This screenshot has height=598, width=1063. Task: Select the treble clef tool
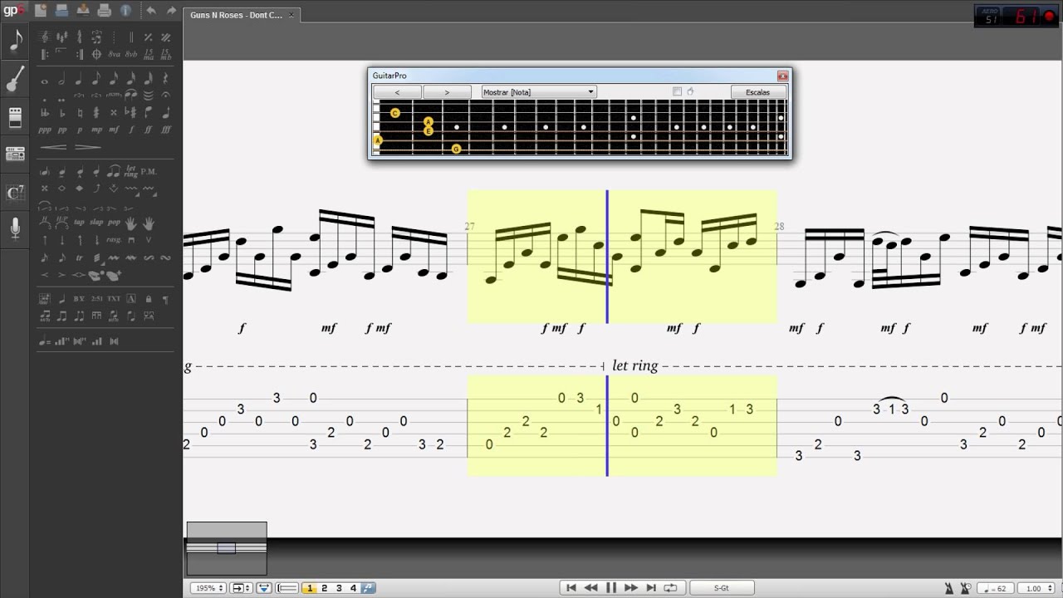click(x=45, y=37)
